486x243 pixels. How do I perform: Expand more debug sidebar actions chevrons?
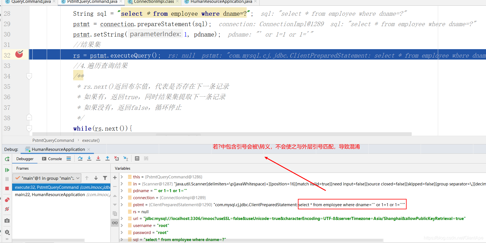point(7,239)
